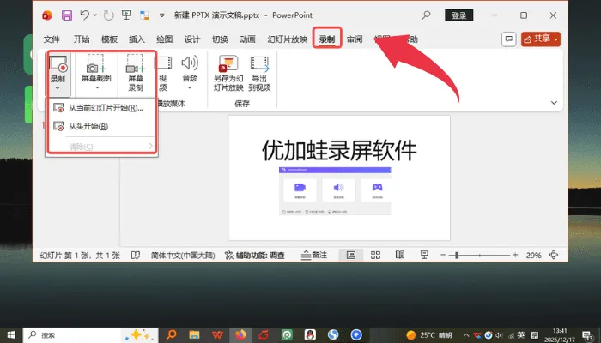
Task: Collapse the 录制 button dropdown arrow
Action: click(x=58, y=88)
